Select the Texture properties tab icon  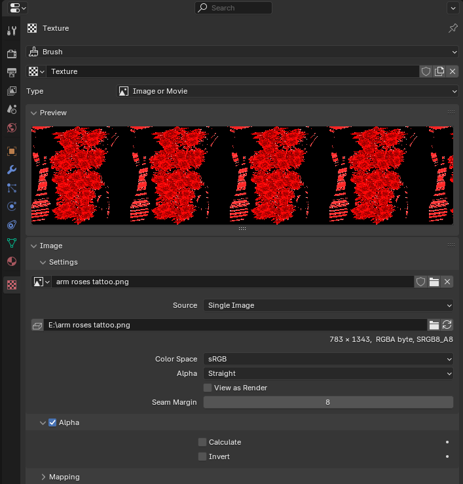click(x=12, y=285)
